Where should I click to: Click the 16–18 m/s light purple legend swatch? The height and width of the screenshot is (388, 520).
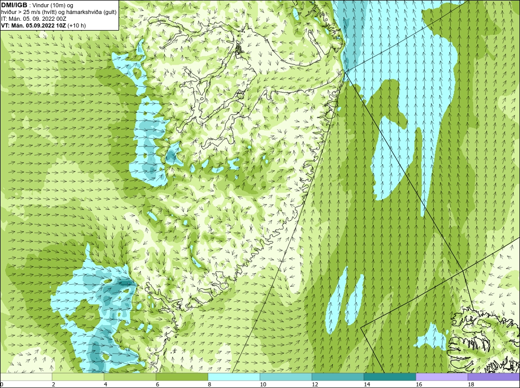pyautogui.click(x=441, y=377)
